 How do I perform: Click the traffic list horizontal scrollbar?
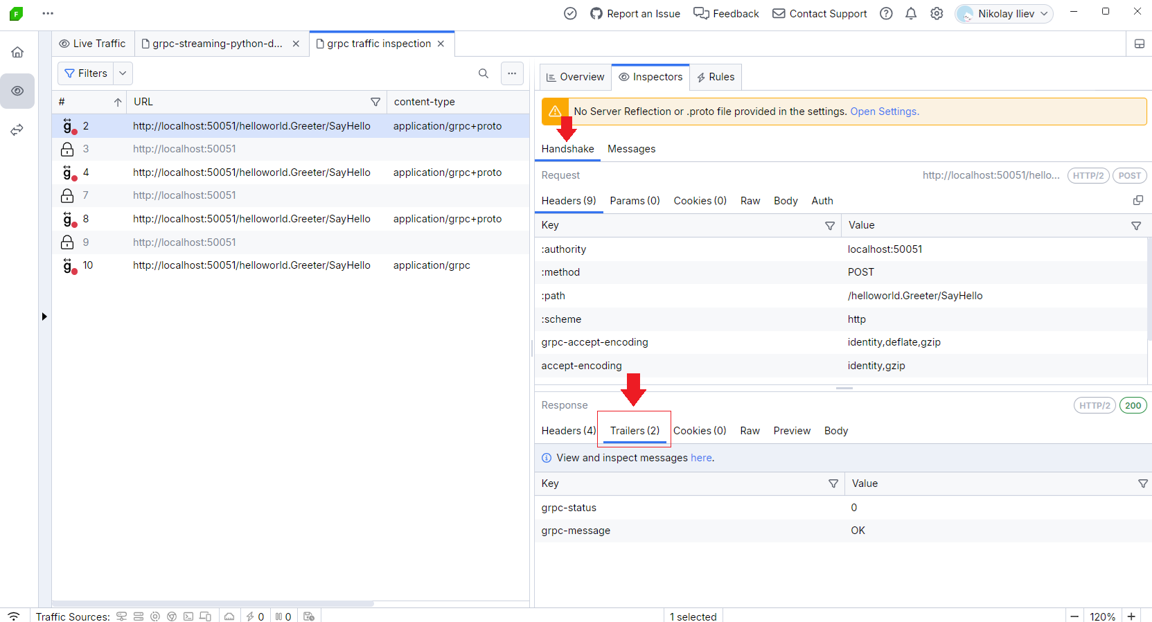point(213,603)
